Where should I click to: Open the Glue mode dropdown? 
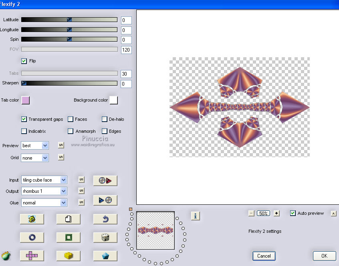coord(44,202)
